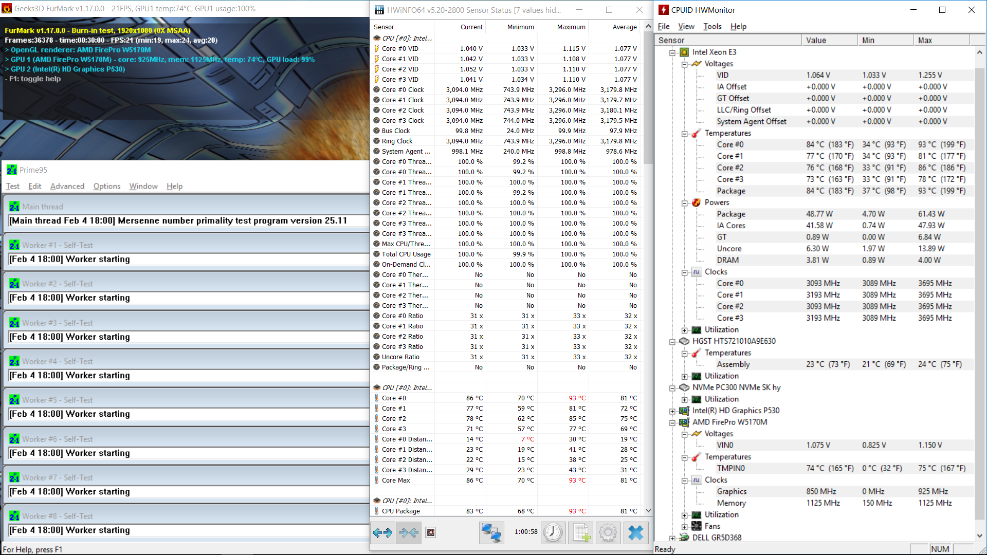Expand the DELL GR5D368 node
The height and width of the screenshot is (555, 987).
[672, 538]
